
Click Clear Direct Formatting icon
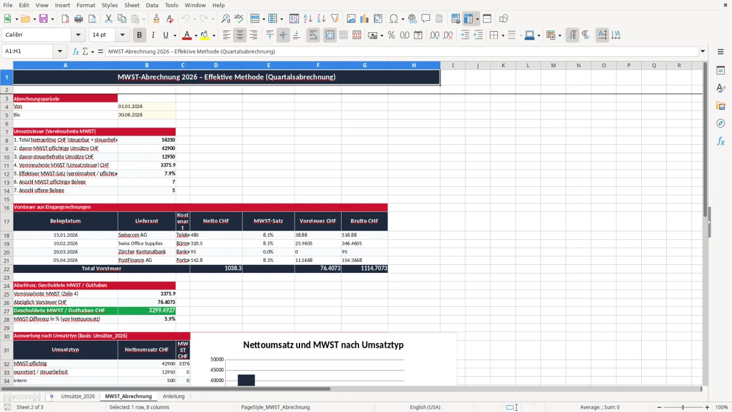pos(170,19)
